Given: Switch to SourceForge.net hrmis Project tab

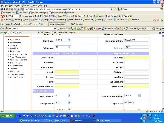Looking at the screenshot, I should 60,33.
